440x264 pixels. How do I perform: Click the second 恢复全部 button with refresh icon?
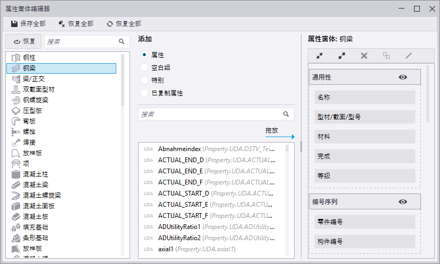(x=124, y=24)
